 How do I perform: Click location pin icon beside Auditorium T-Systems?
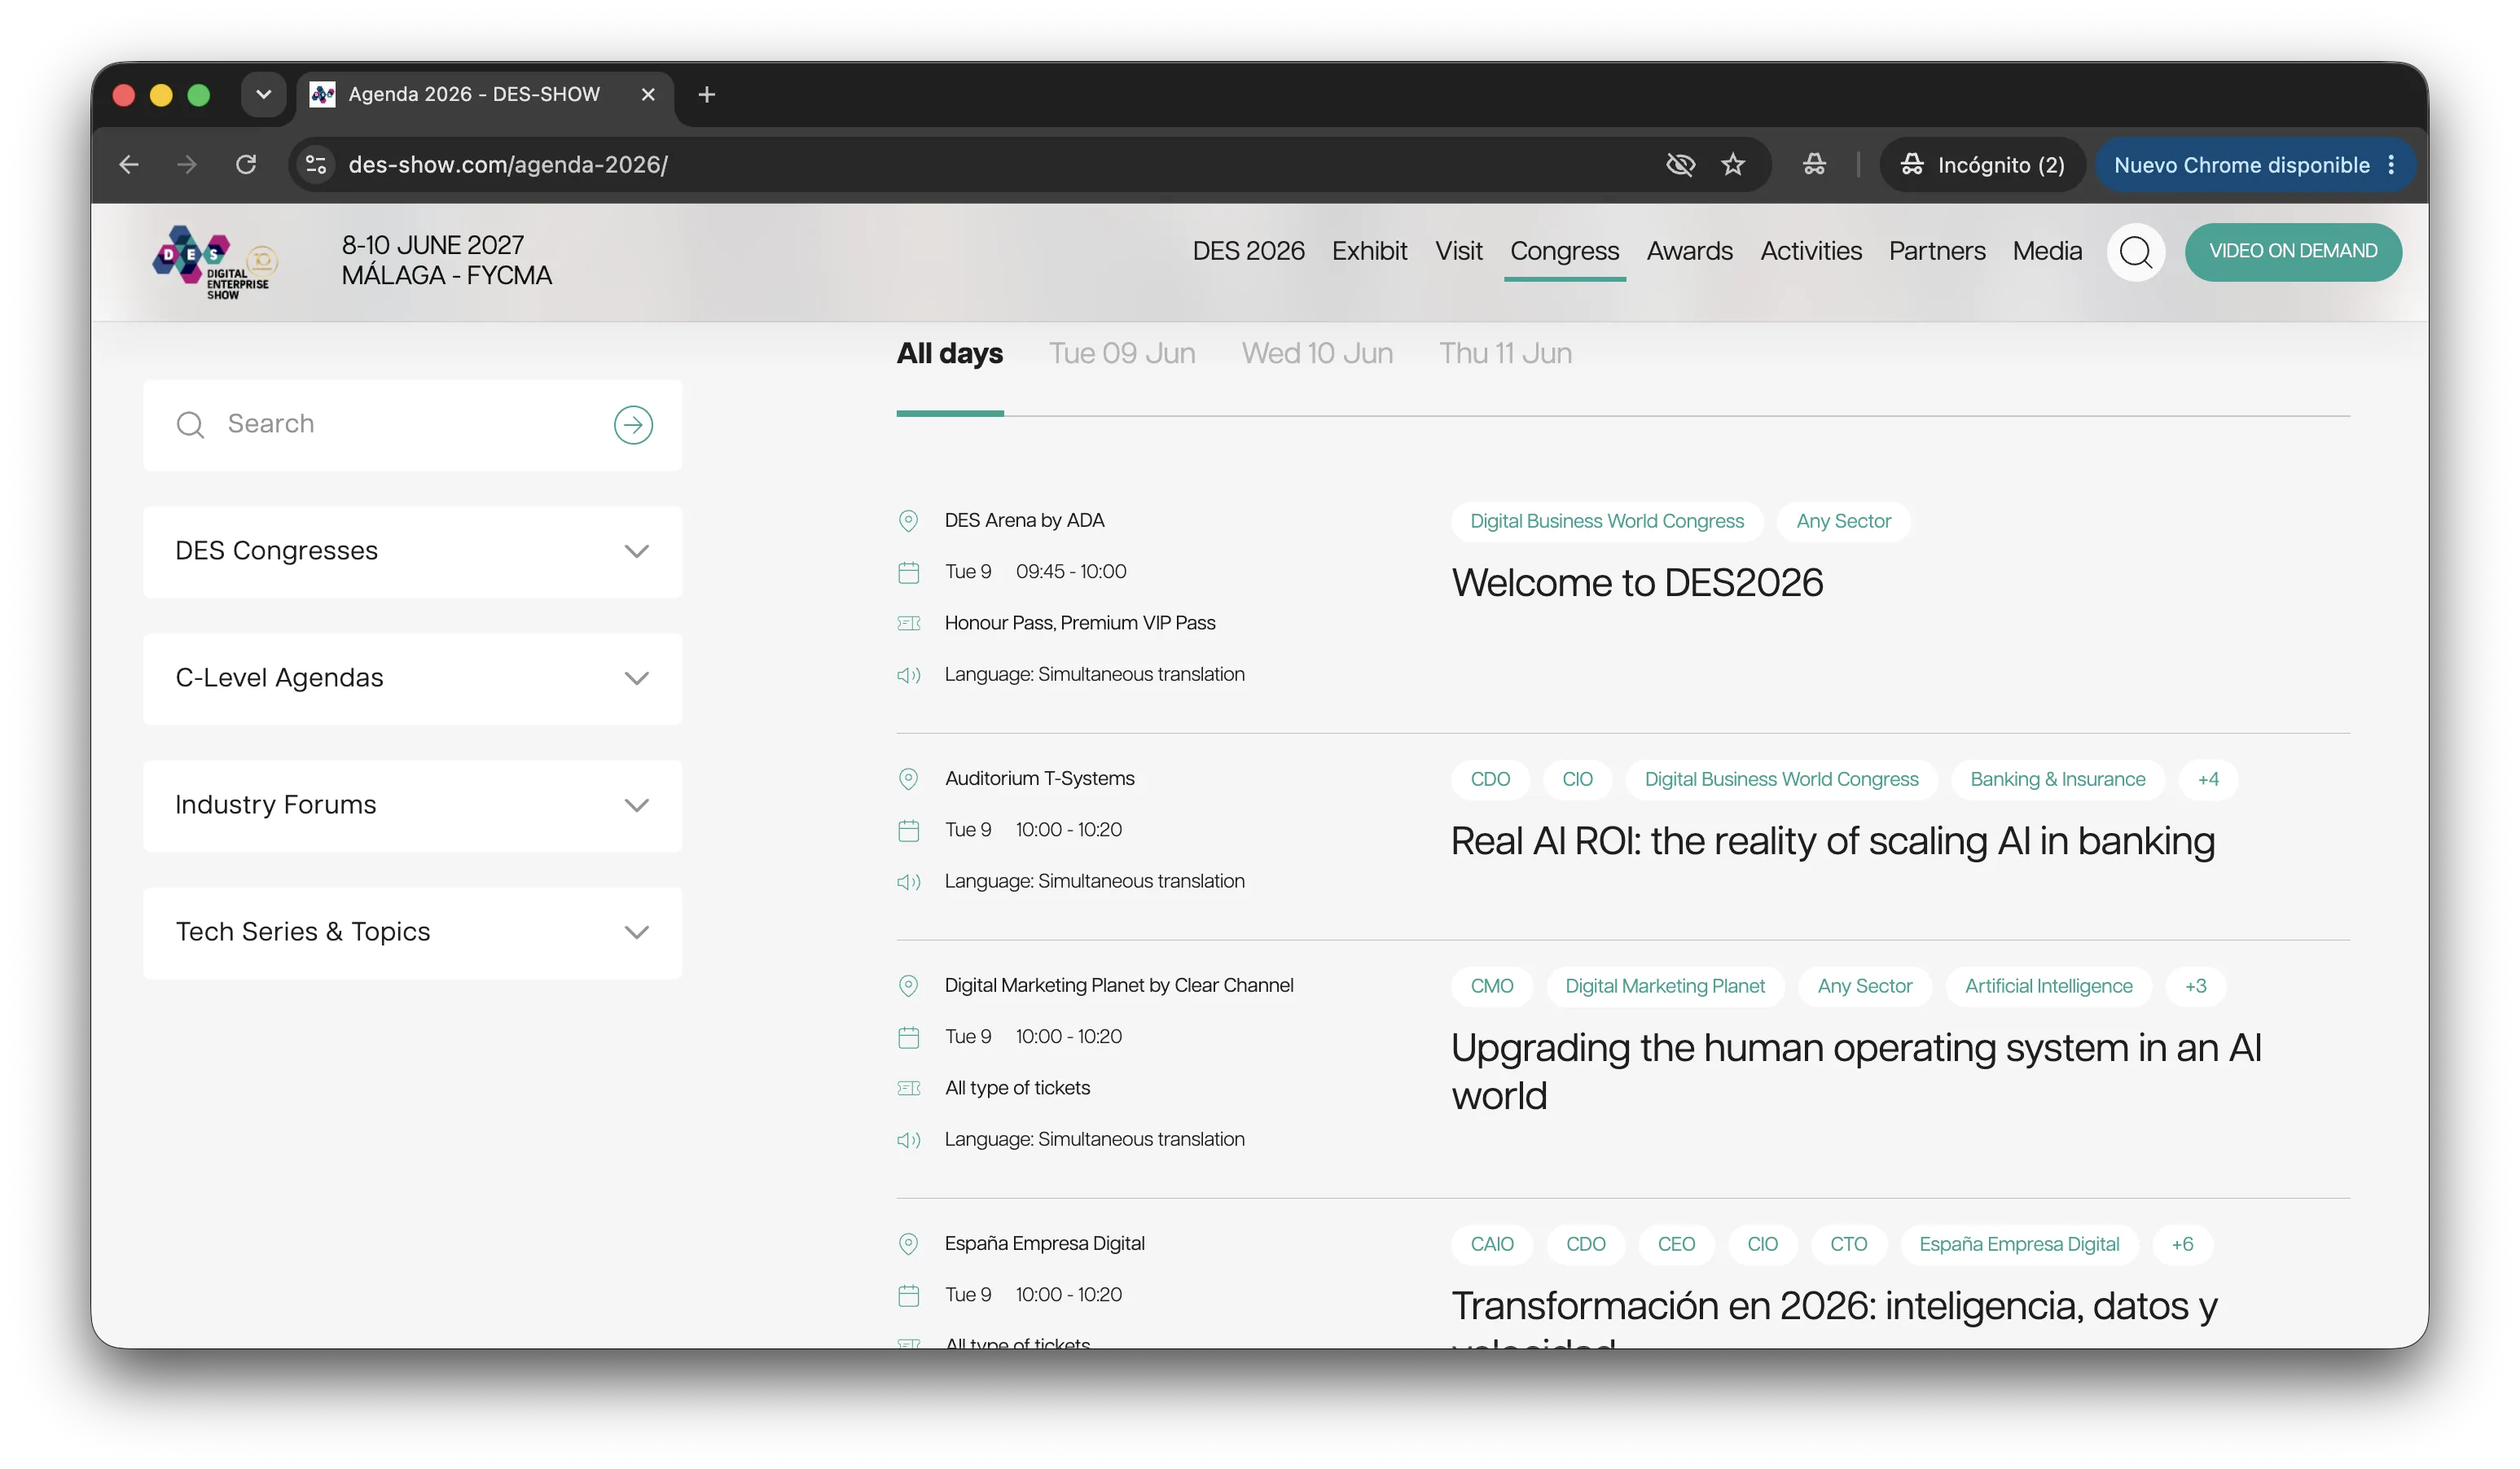pos(908,779)
